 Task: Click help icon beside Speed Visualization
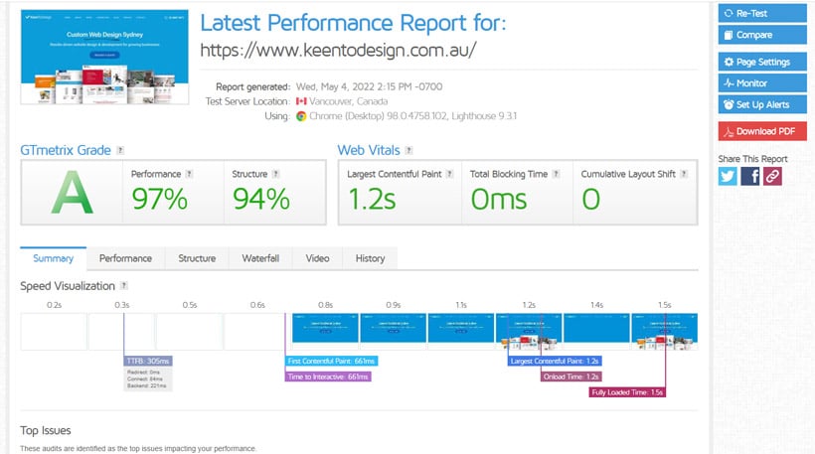pos(123,286)
